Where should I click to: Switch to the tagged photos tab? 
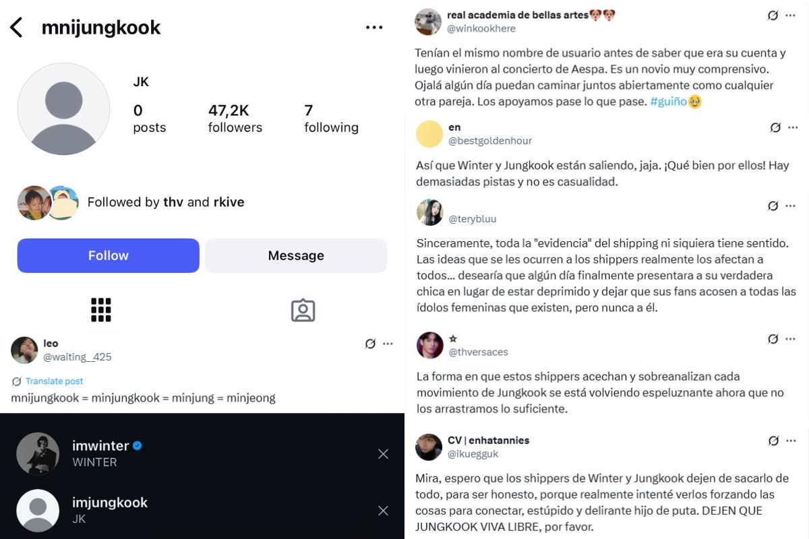303,310
